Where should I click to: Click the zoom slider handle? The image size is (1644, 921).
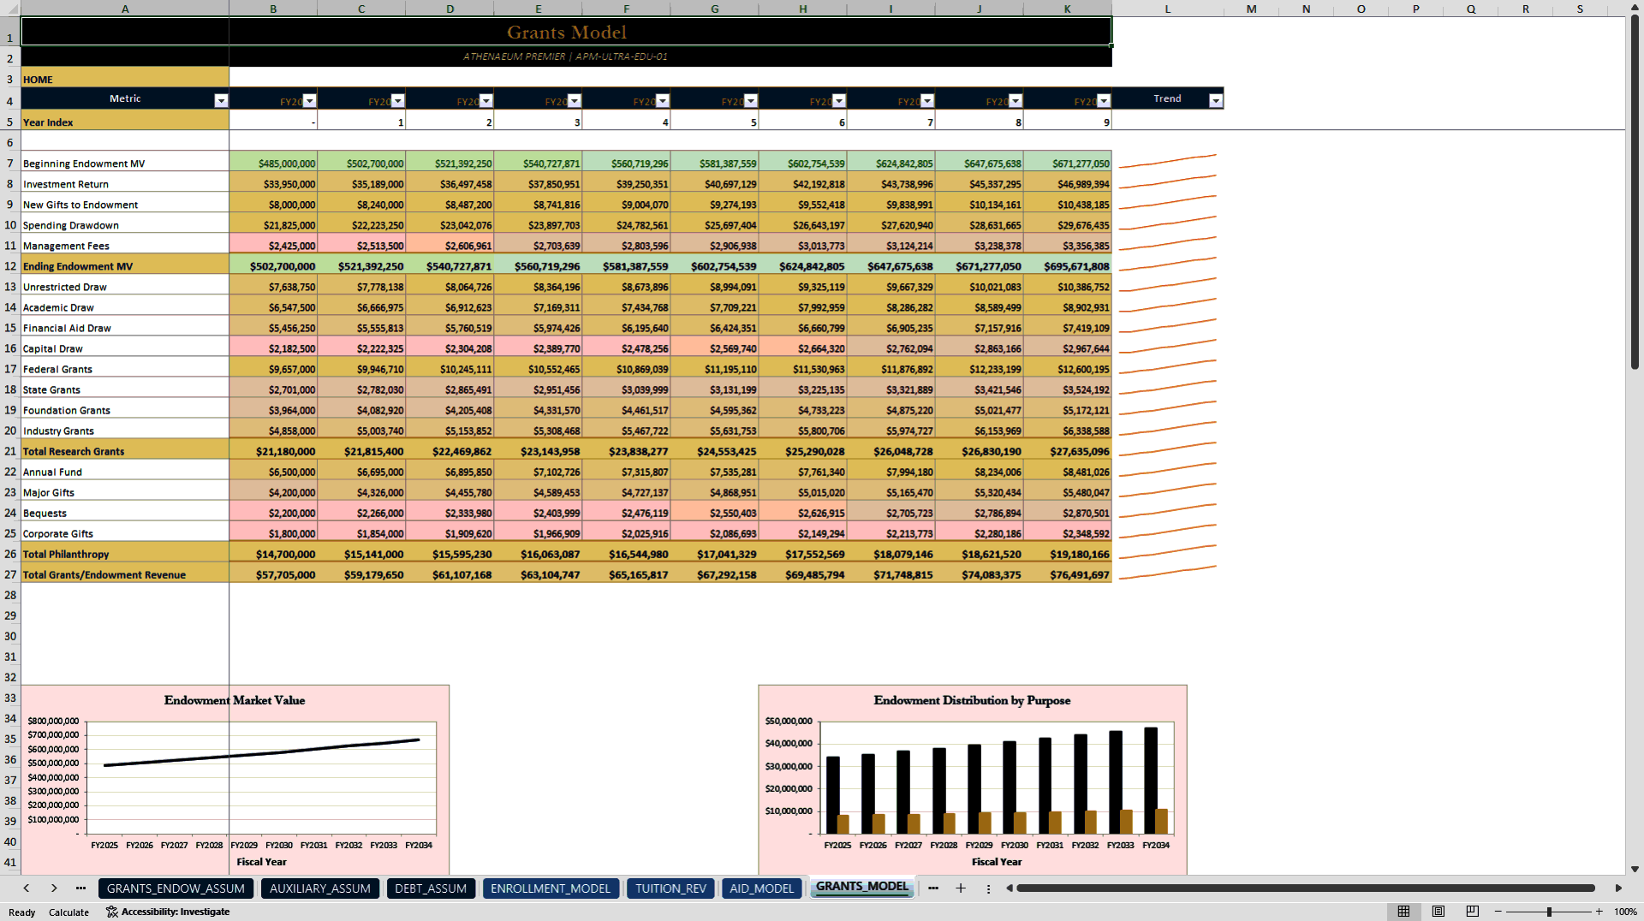[1549, 912]
